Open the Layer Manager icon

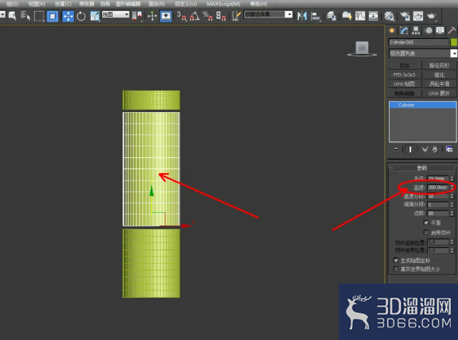pyautogui.click(x=332, y=16)
